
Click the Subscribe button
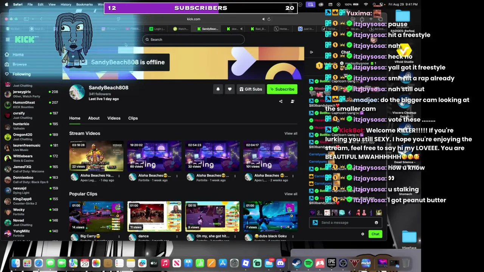pyautogui.click(x=282, y=89)
